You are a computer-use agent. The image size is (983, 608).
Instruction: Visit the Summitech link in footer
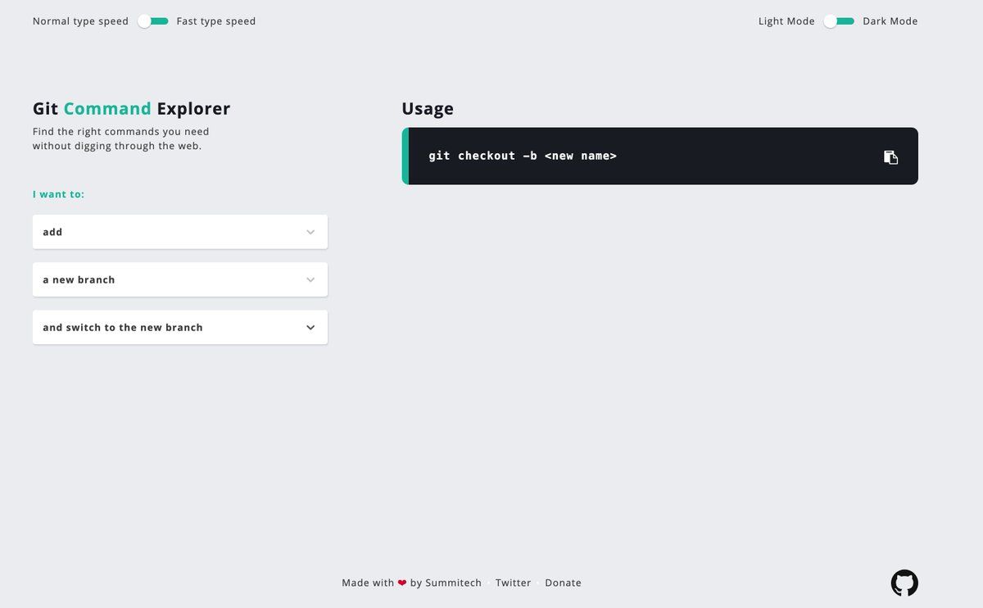coord(453,583)
